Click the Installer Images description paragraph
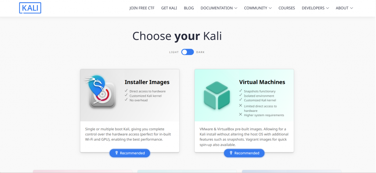376x173 pixels. click(x=128, y=134)
